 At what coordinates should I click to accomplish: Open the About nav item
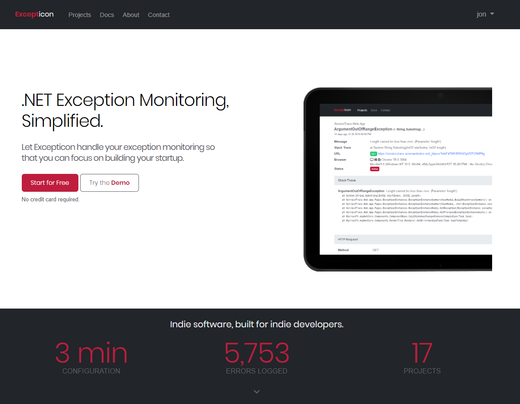(131, 15)
